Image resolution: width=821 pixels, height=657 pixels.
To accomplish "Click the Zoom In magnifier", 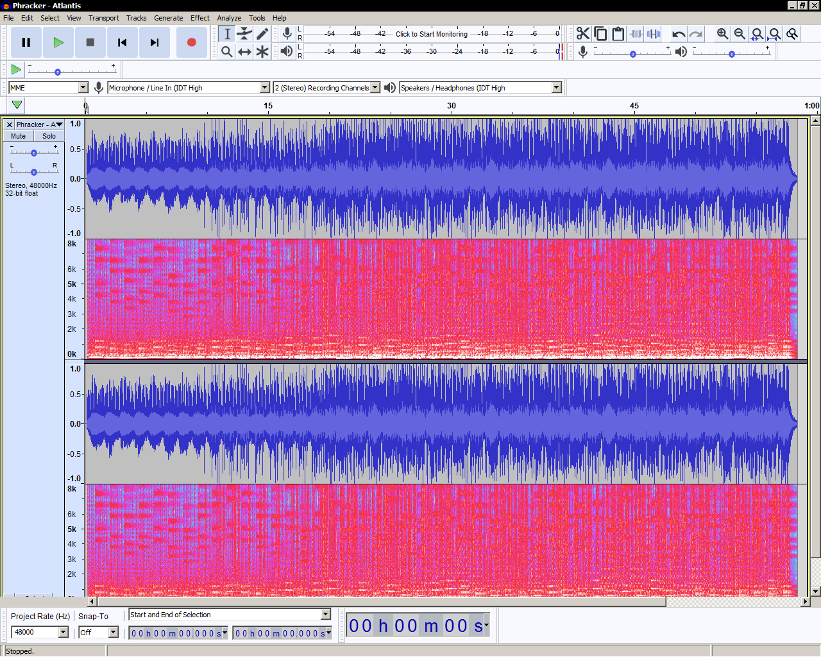I will click(723, 34).
